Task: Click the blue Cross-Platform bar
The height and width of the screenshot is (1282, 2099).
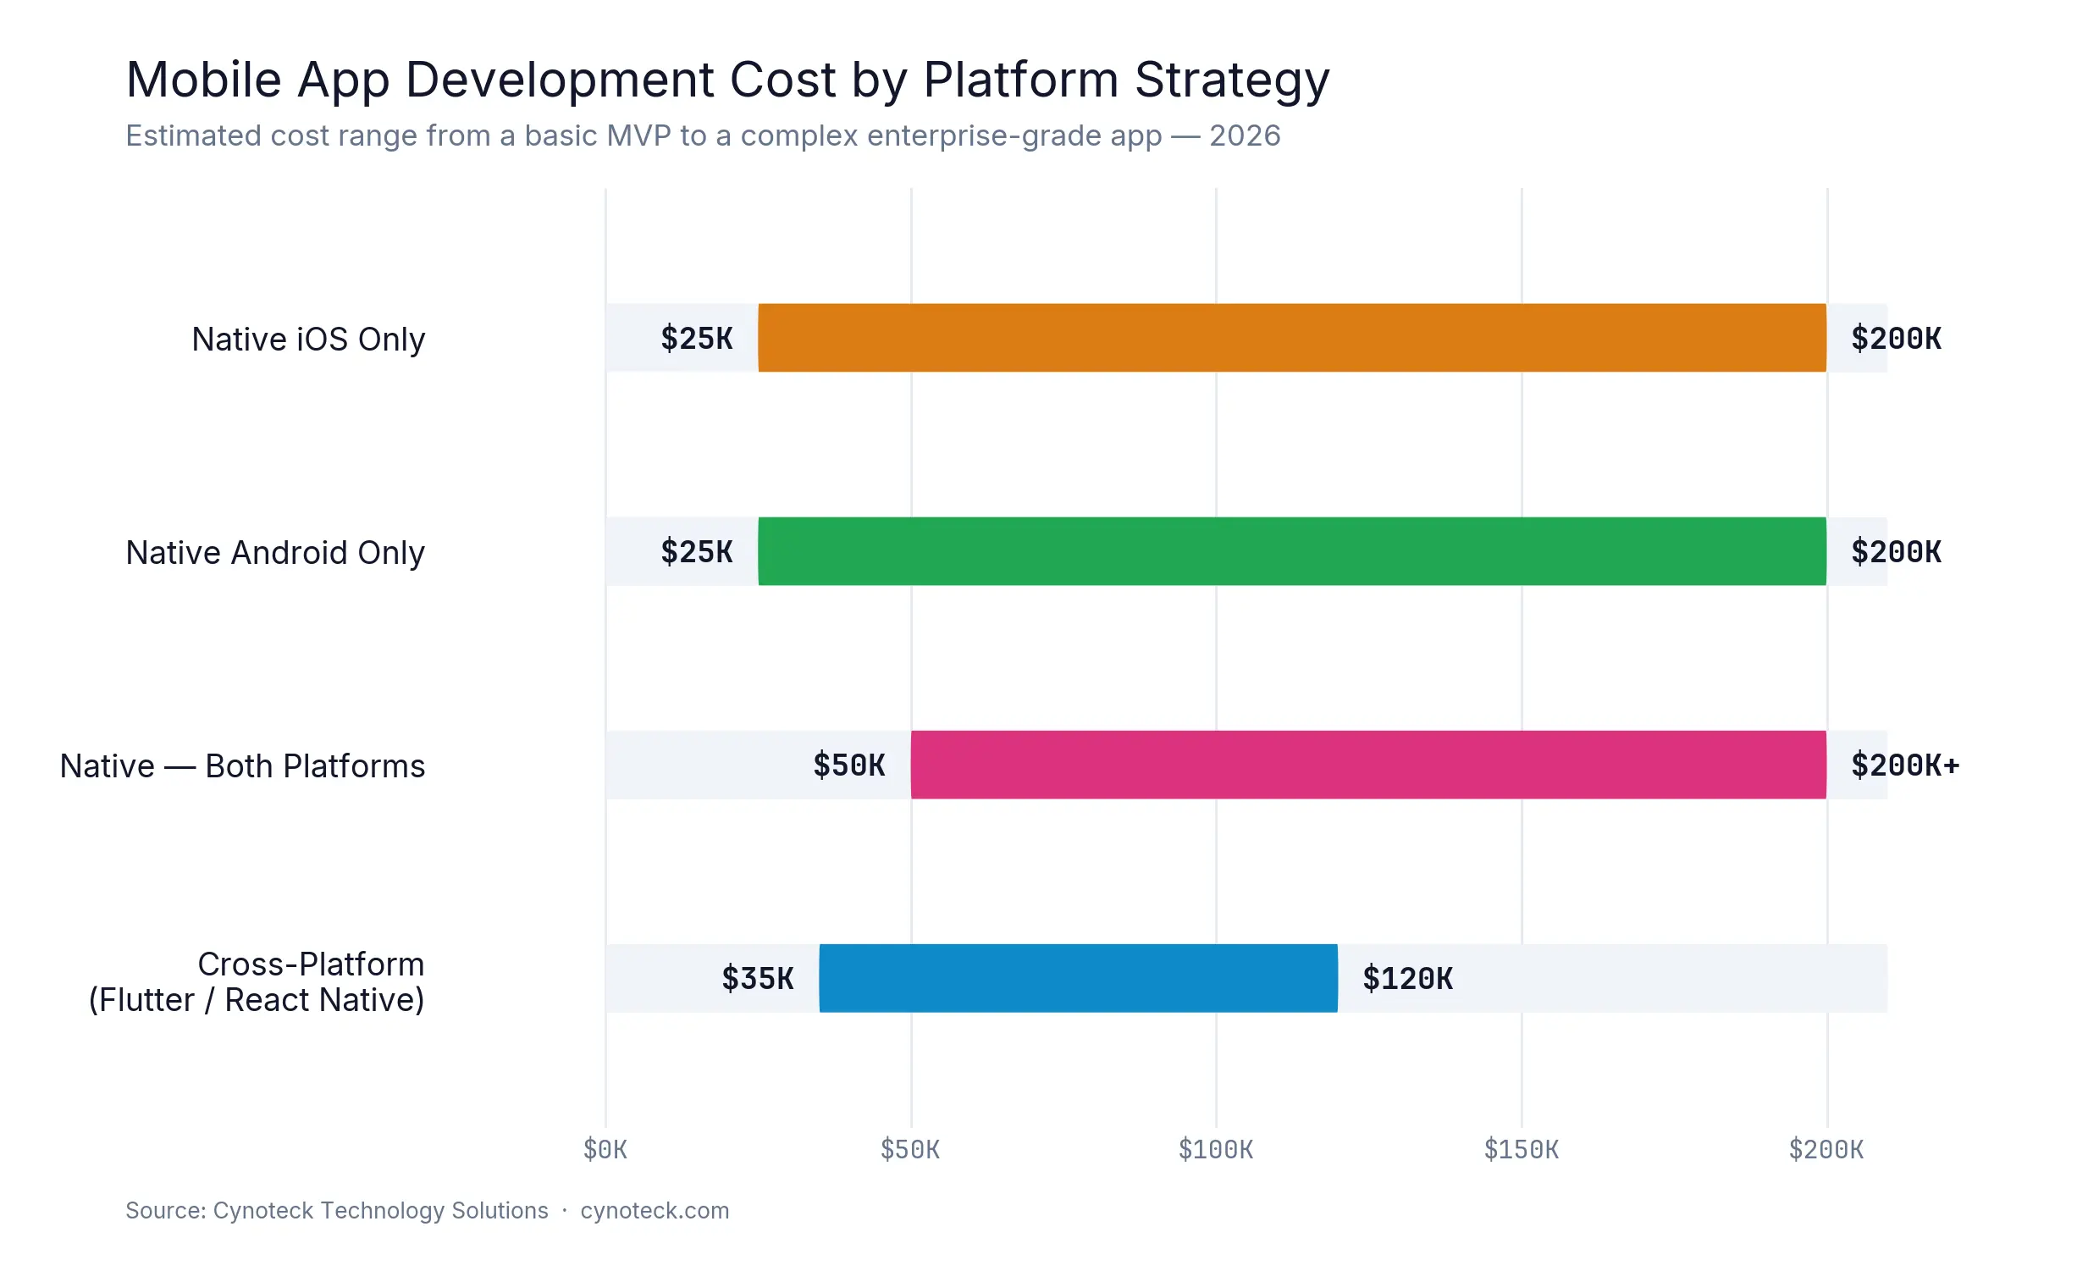Action: (1079, 978)
